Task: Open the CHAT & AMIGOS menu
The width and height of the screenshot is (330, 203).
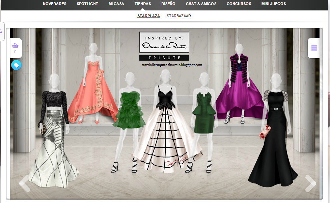Action: 201,4
